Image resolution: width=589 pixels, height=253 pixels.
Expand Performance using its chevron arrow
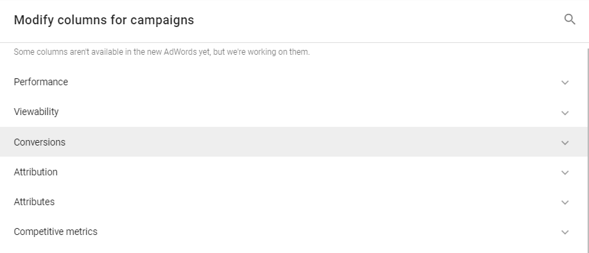pyautogui.click(x=565, y=82)
